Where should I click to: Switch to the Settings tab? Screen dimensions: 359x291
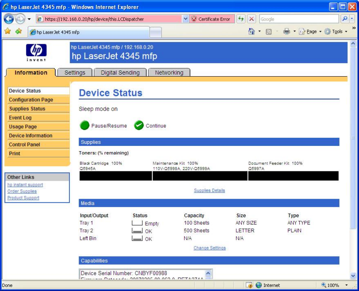tap(75, 73)
